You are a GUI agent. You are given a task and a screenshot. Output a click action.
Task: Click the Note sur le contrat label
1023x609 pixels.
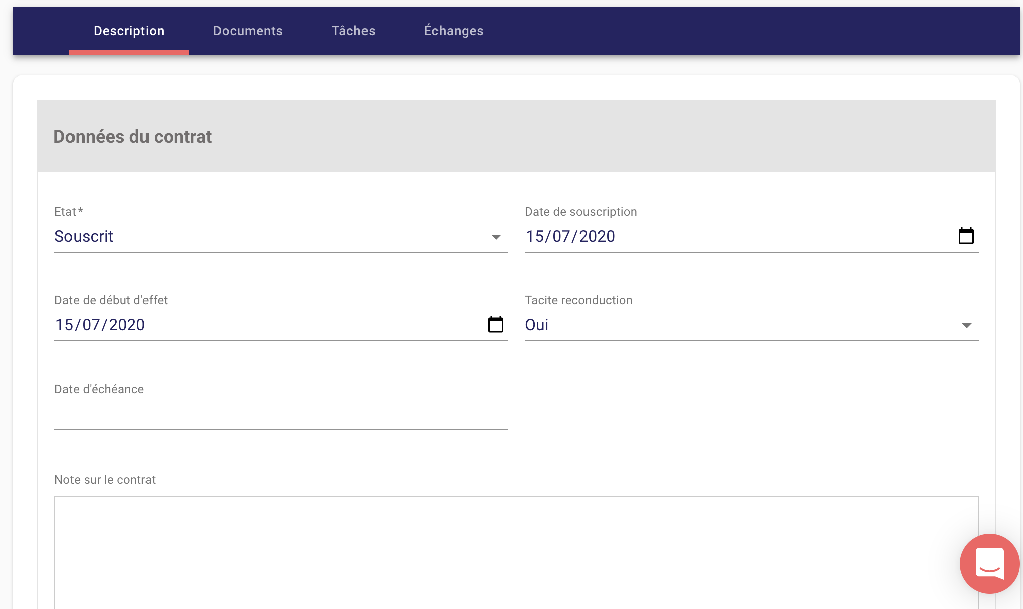pyautogui.click(x=105, y=480)
